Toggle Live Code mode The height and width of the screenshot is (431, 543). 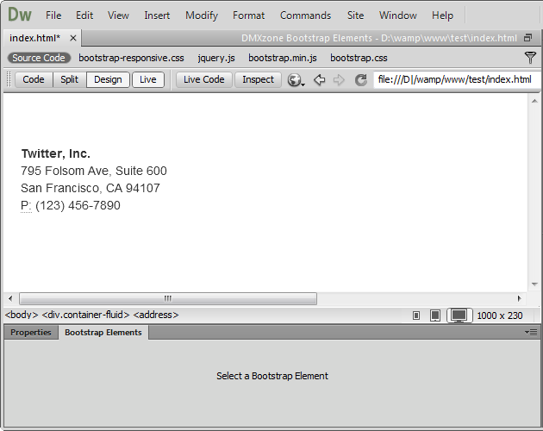204,79
